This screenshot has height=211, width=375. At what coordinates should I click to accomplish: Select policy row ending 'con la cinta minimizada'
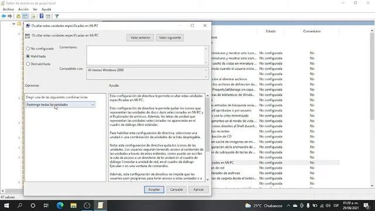[x=275, y=116]
